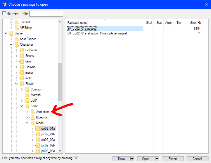The image size is (211, 163).
Task: Collapse the Game folder node
Action: pyautogui.click(x=6, y=33)
